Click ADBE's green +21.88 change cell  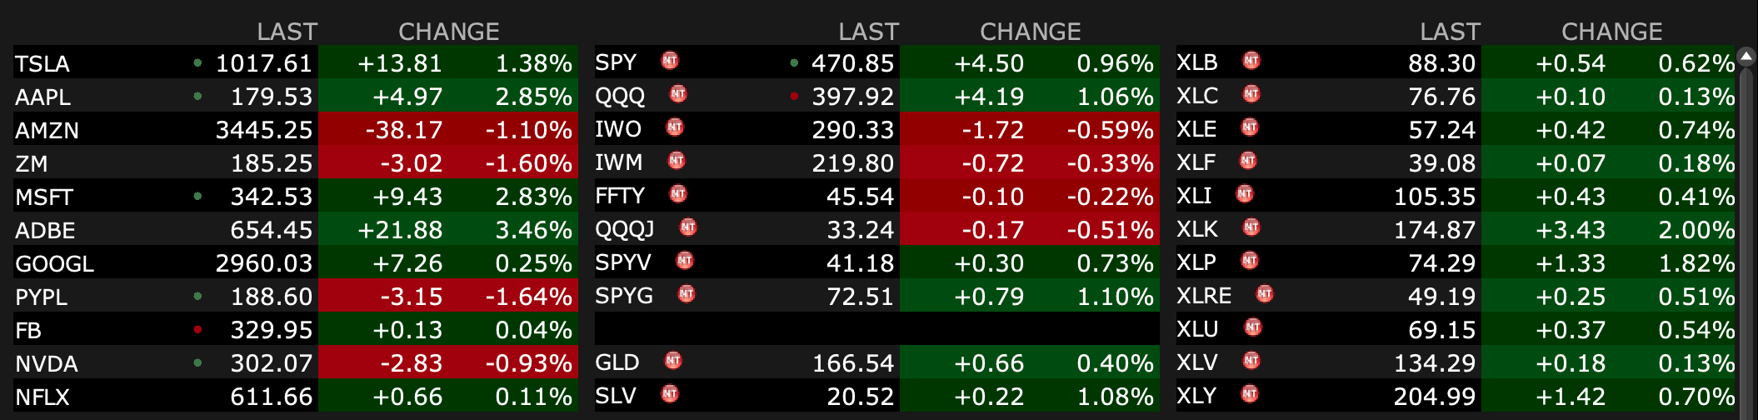[x=399, y=230]
